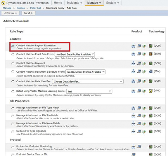The image size is (168, 157).
Task: Select Detect using Vector Machine Learning radio button
Action: pyautogui.click(x=13, y=91)
